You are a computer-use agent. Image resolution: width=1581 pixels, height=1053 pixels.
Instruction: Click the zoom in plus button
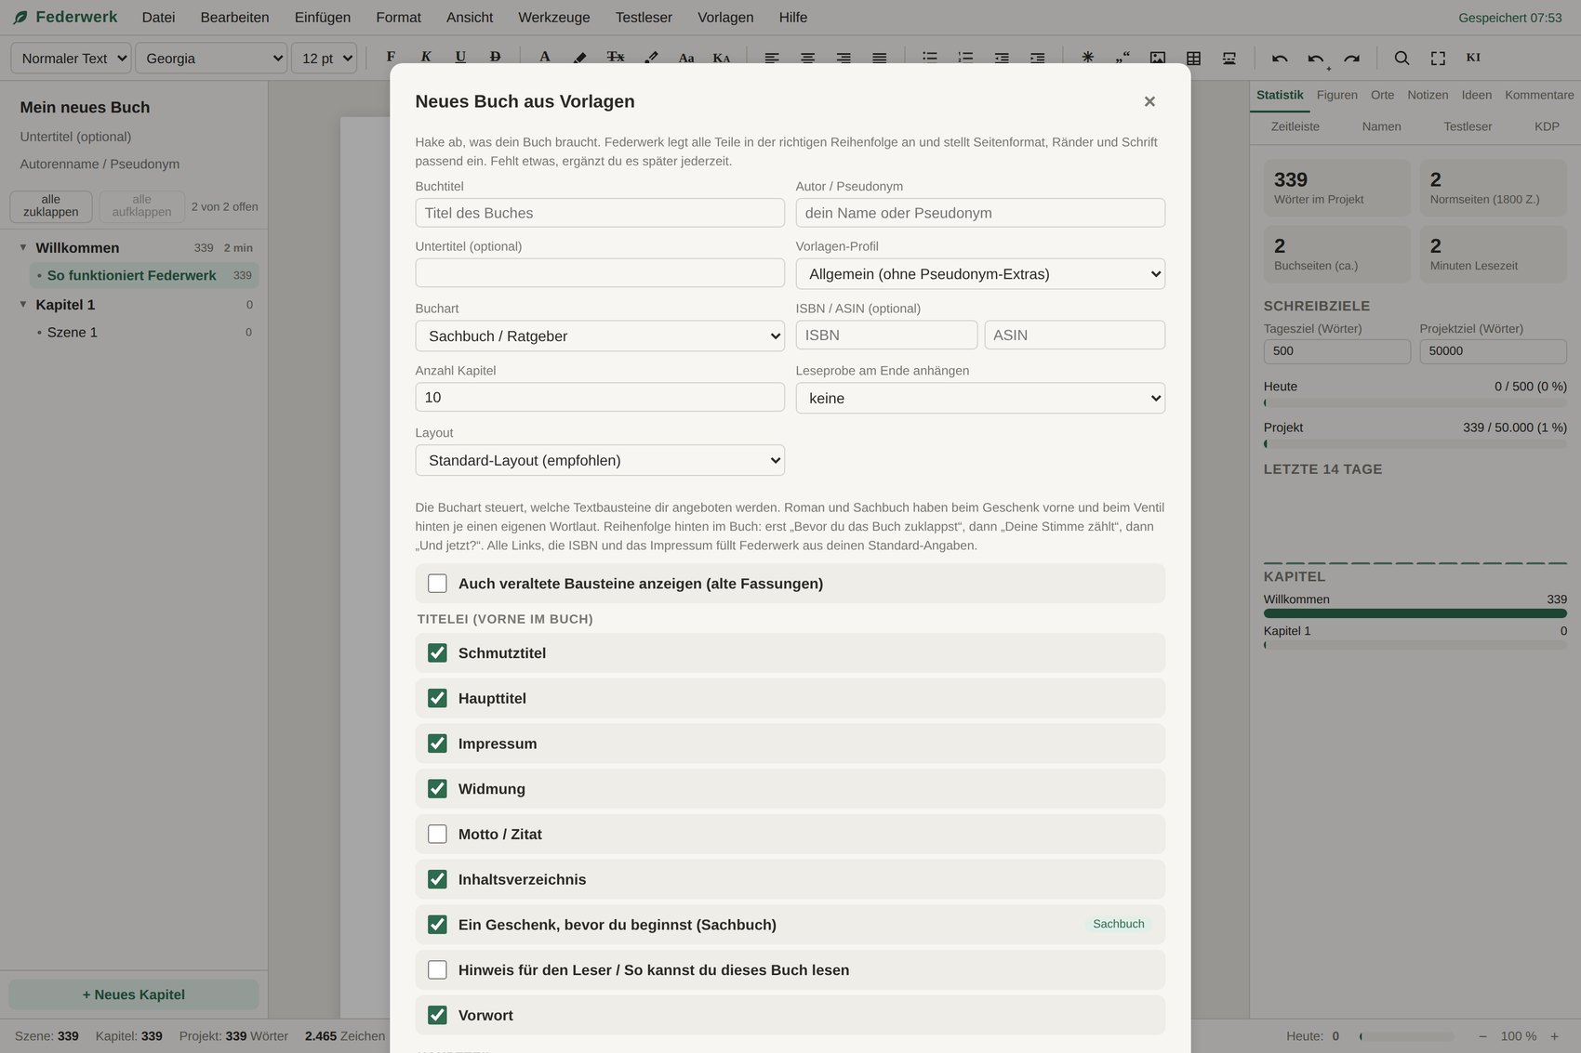[1554, 1036]
